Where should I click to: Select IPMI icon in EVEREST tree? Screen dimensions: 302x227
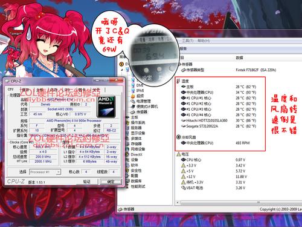(x=133, y=91)
